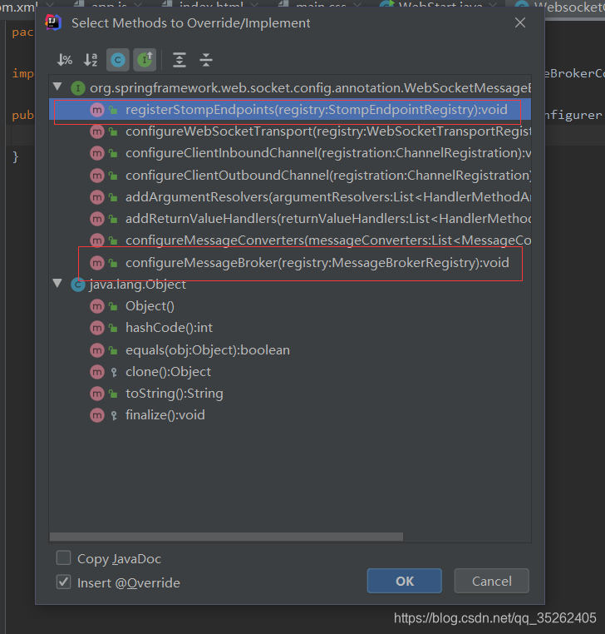Confirm with the OK button

(404, 581)
